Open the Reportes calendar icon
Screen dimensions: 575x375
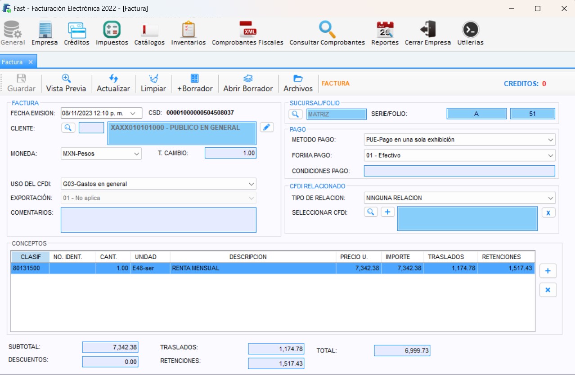385,30
